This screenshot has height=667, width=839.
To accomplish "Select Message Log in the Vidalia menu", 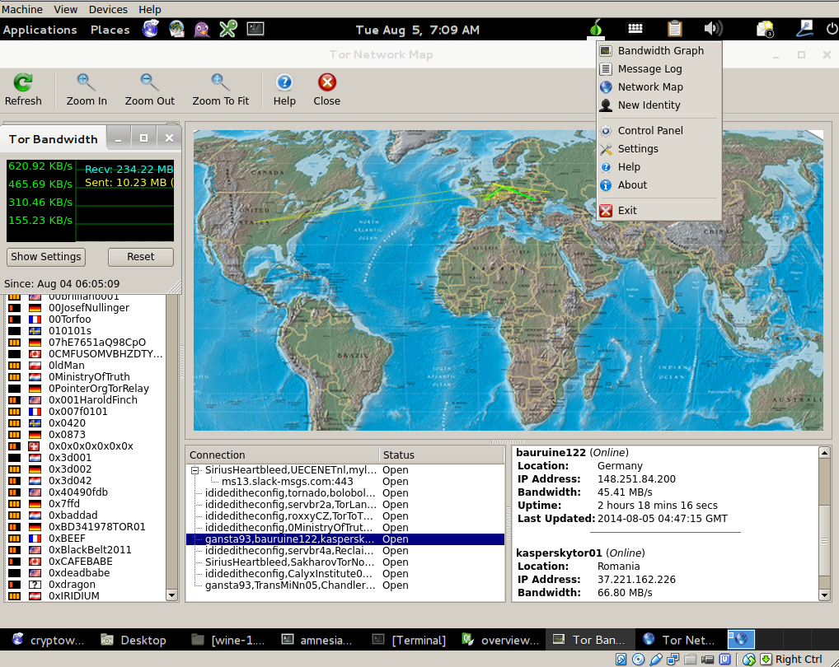I will [x=659, y=69].
